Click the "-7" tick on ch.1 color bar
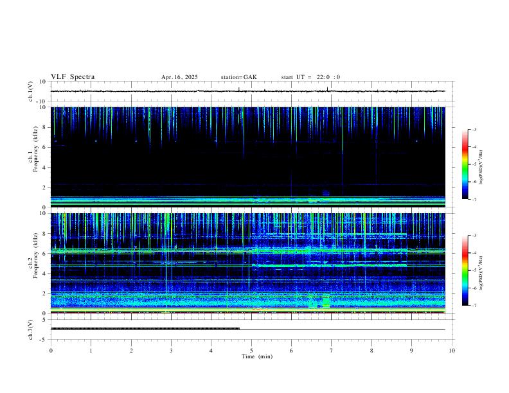Image resolution: width=509 pixels, height=393 pixels. (474, 199)
